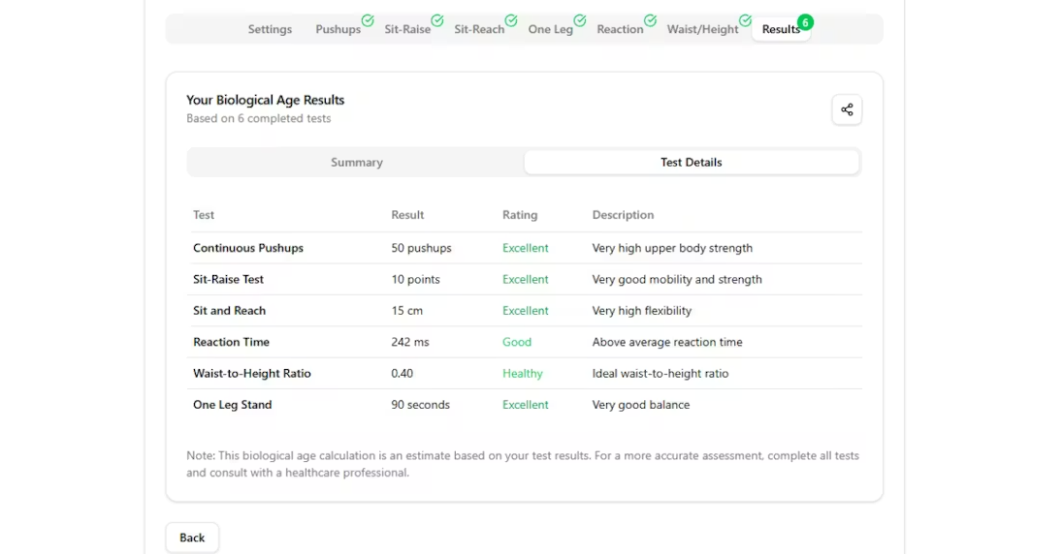Click the Reaction tab's green check icon

tap(650, 20)
